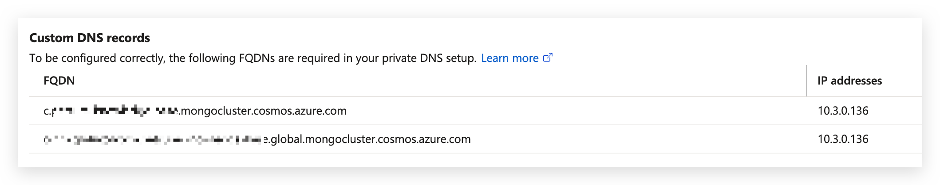Click the FQDN requirement description sentence

[253, 58]
